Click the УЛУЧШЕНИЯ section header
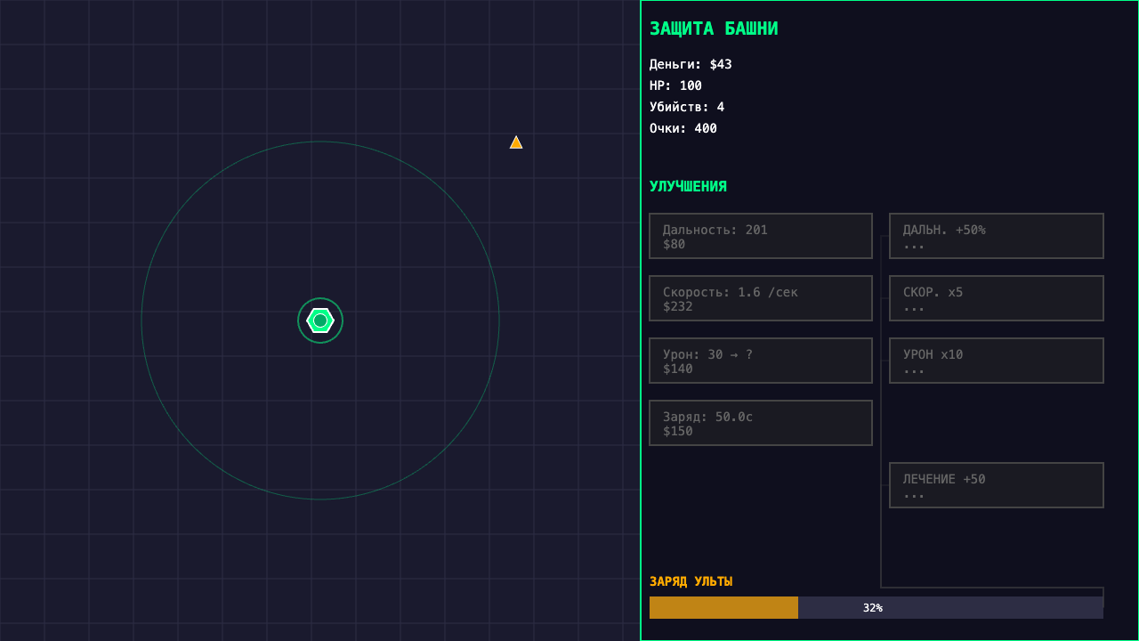Viewport: 1139px width, 641px height. [x=688, y=186]
